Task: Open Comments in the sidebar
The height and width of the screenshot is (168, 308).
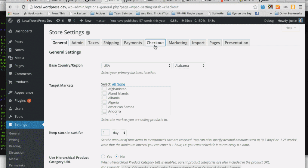Action: click(23, 74)
